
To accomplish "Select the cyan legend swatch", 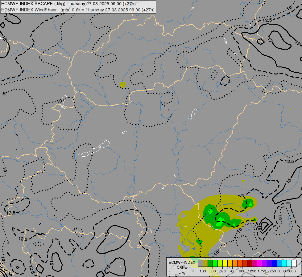I will [284, 263].
